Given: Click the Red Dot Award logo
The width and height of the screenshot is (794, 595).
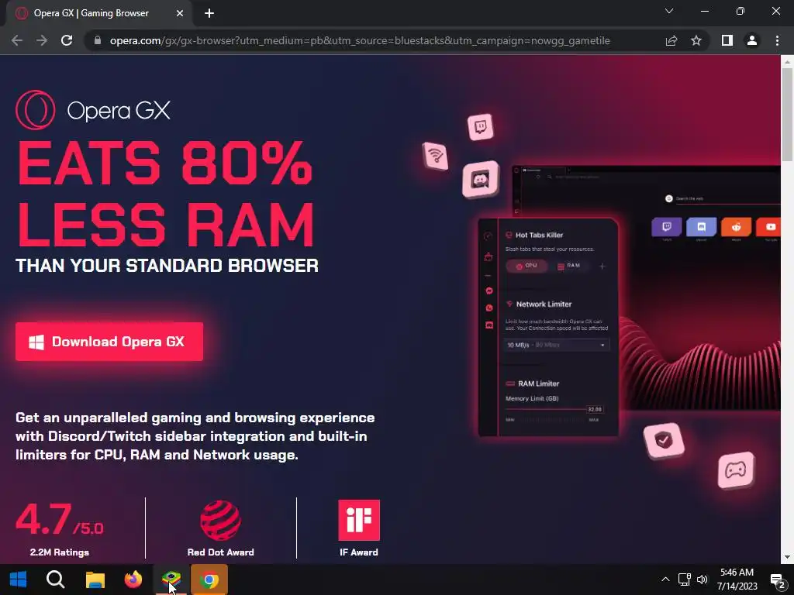Looking at the screenshot, I should [x=220, y=520].
